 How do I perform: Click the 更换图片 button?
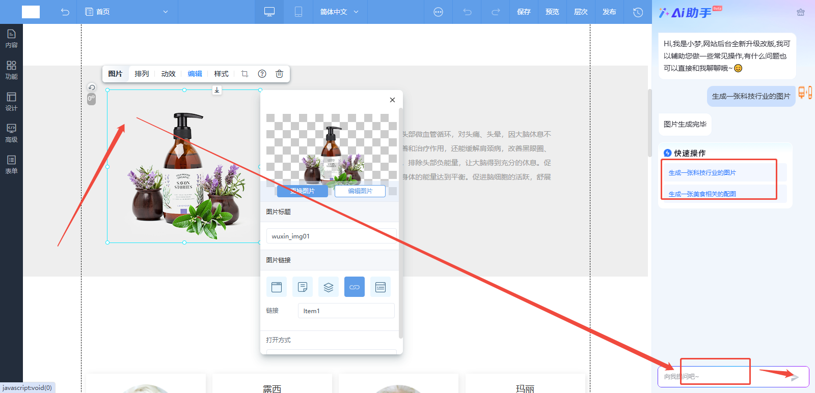(303, 191)
